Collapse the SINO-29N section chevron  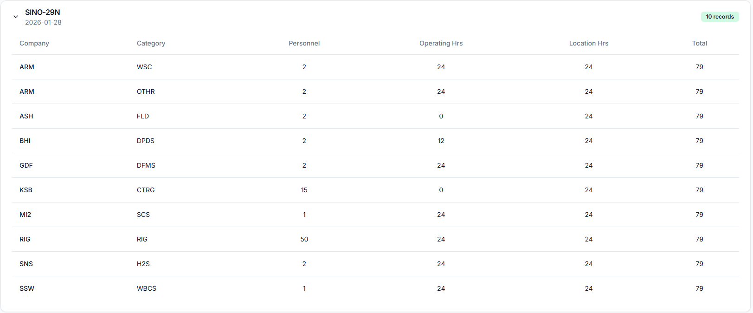16,17
